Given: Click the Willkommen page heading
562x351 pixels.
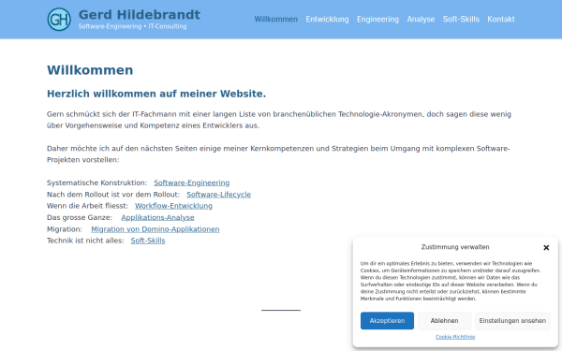Looking at the screenshot, I should [x=90, y=70].
